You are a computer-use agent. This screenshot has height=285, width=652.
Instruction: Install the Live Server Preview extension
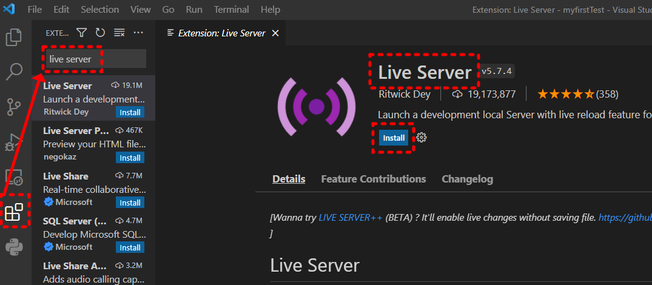point(130,158)
